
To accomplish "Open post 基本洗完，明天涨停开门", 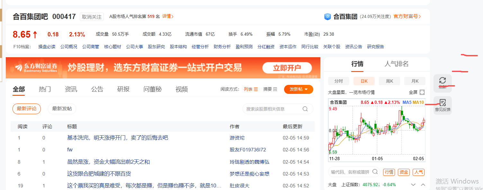I will pos(118,138).
